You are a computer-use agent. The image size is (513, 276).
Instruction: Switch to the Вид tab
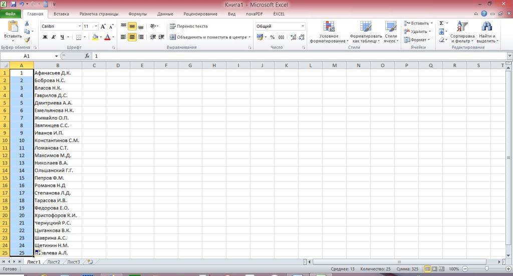point(231,13)
